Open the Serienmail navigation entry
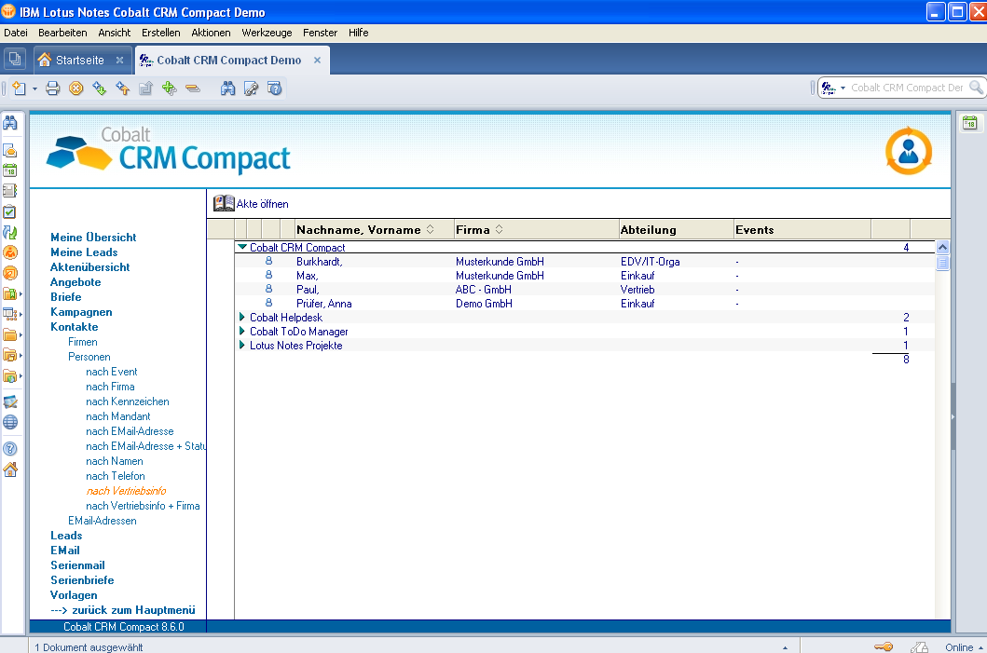This screenshot has width=987, height=653. coord(77,565)
